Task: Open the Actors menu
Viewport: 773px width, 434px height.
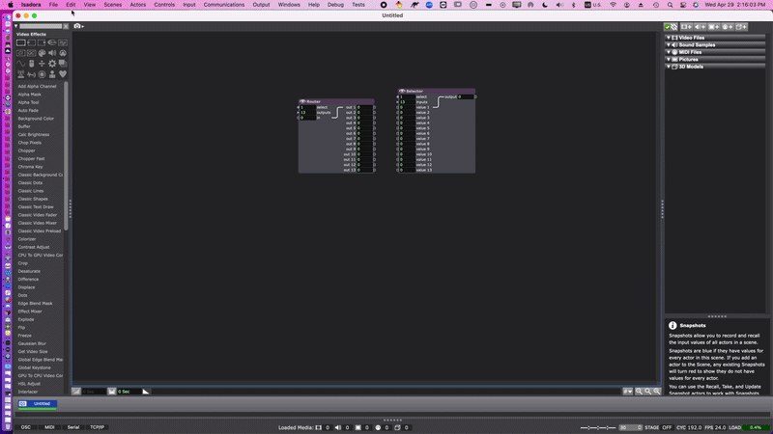Action: coord(138,5)
